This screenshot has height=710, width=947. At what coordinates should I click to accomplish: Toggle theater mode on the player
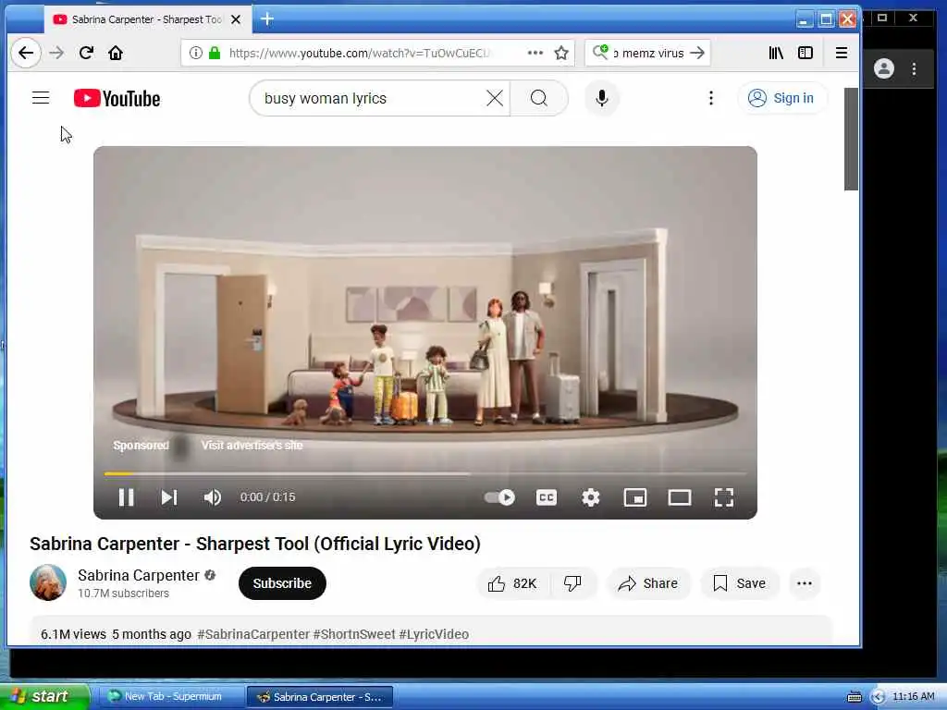[x=680, y=497]
